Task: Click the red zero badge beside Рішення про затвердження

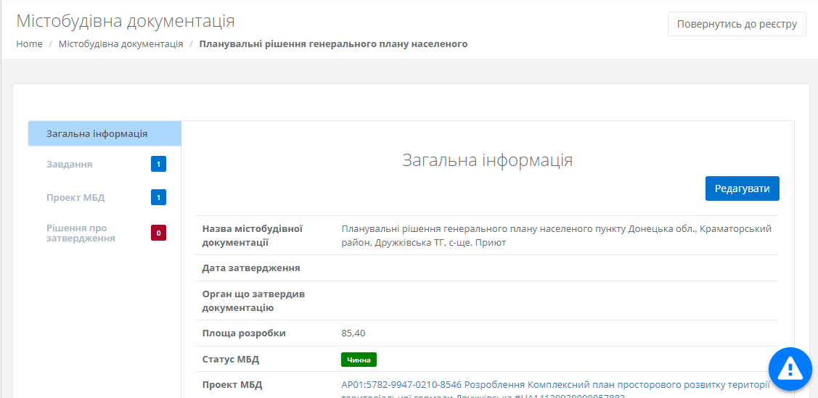Action: (158, 233)
